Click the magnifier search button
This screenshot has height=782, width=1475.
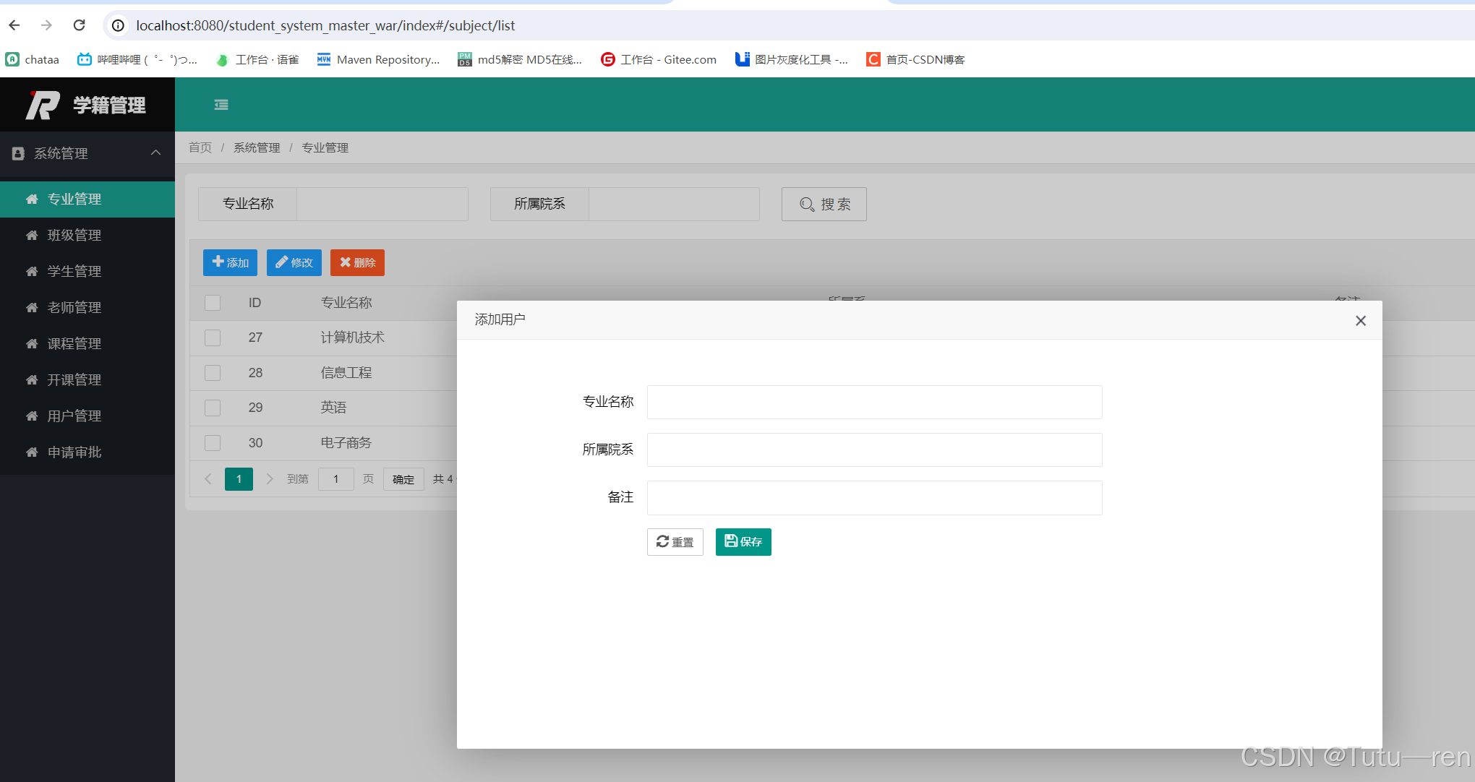tap(824, 205)
